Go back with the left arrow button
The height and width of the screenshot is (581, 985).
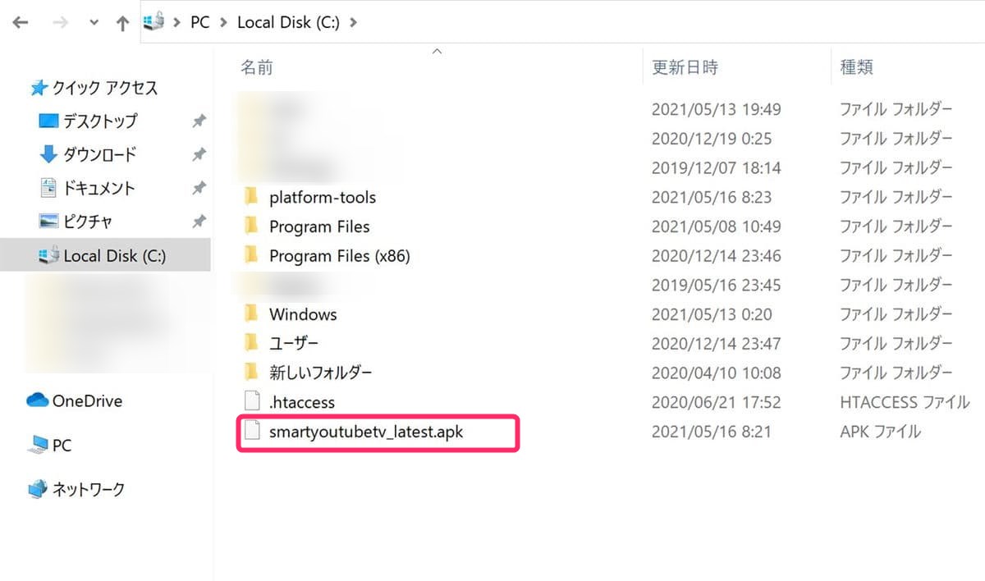point(21,23)
